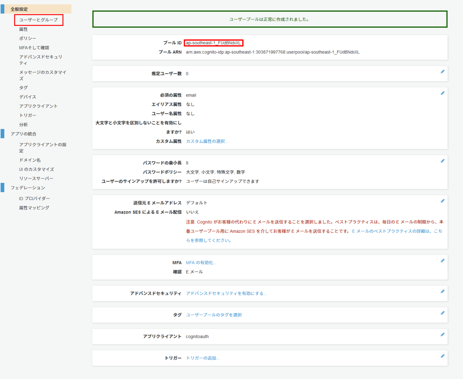Select 属性 under 全般設定 in sidebar
The image size is (463, 379).
click(x=24, y=29)
